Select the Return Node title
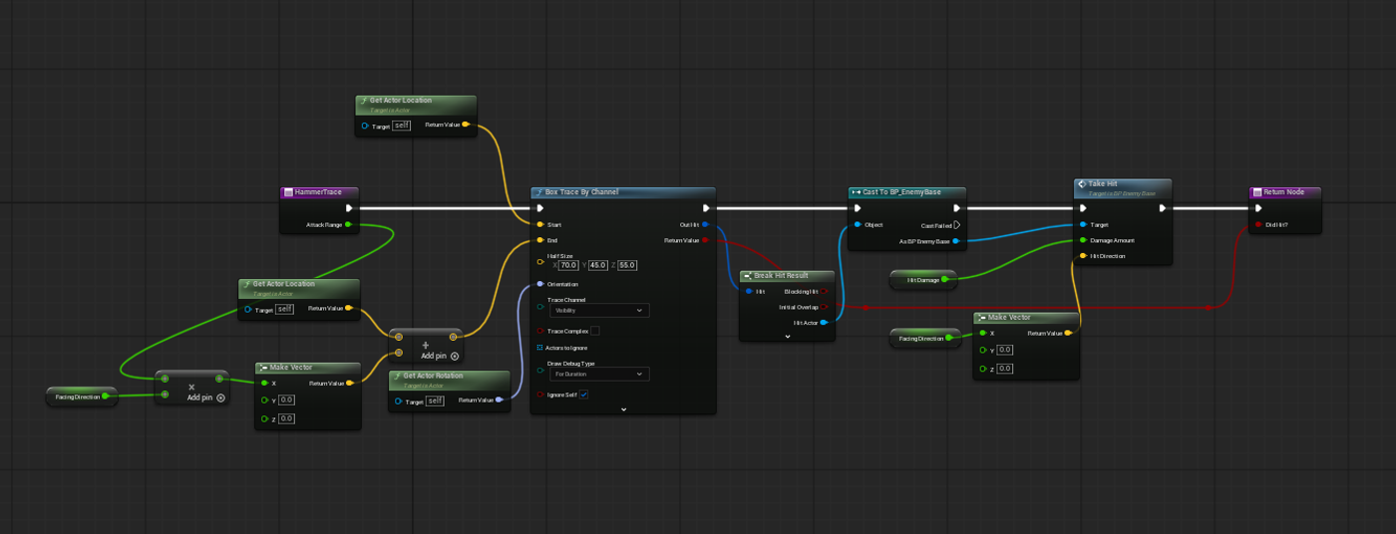 point(1284,191)
